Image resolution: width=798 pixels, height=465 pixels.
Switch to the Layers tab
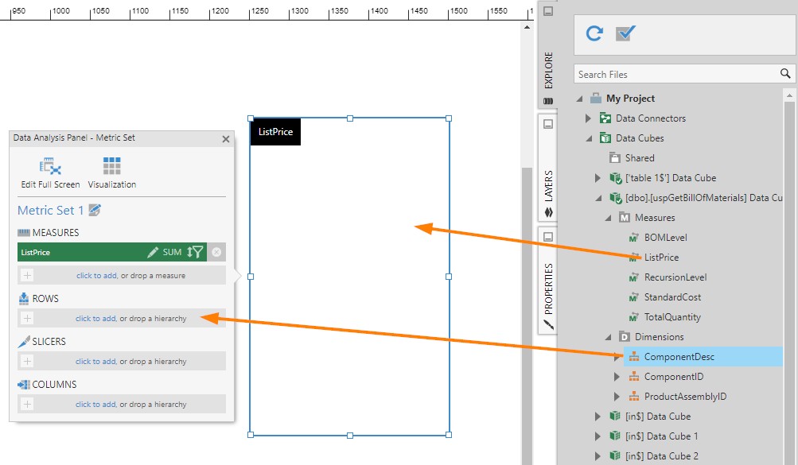(547, 184)
